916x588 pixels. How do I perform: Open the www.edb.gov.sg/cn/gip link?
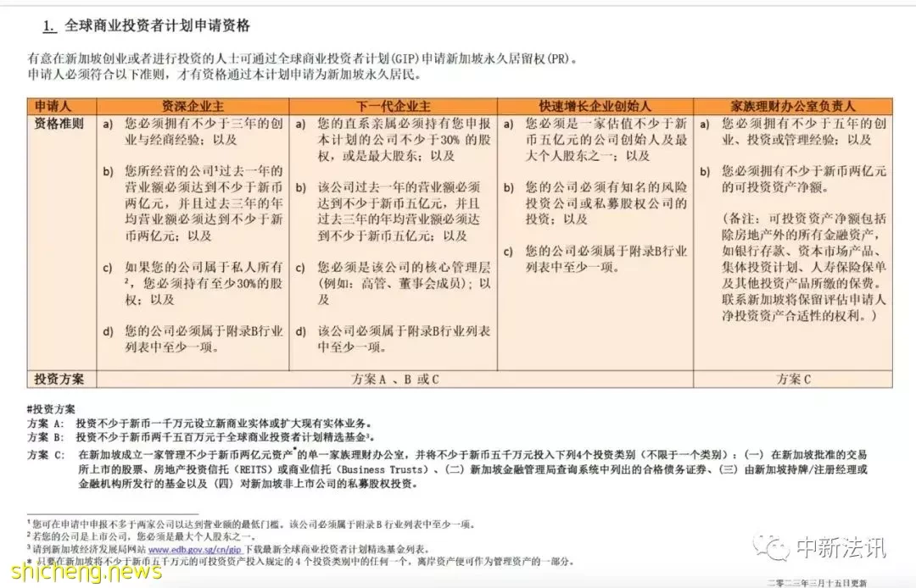pos(194,549)
